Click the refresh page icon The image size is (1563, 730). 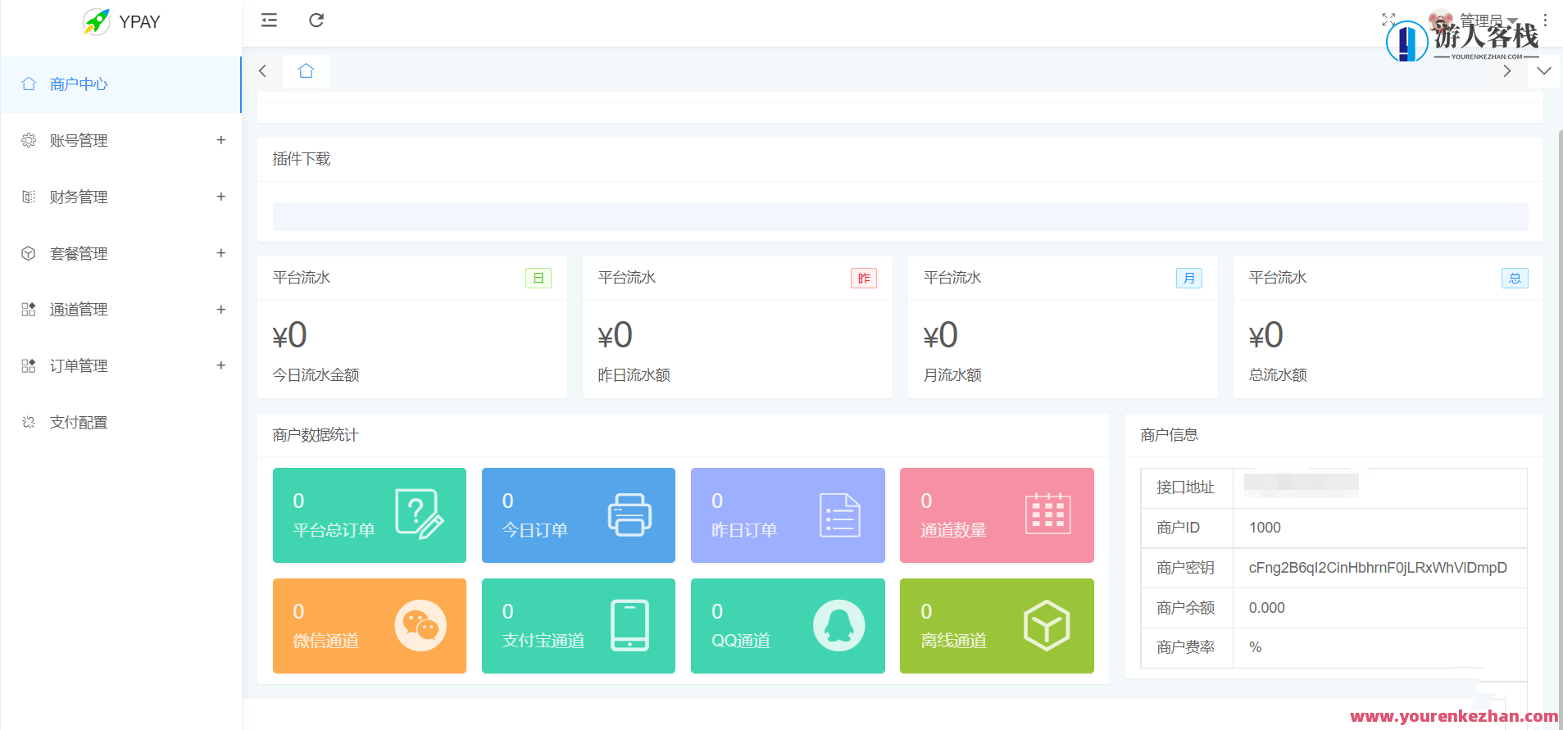pyautogui.click(x=316, y=20)
